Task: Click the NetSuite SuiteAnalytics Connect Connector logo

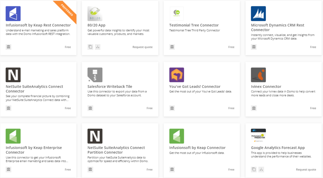Action: pyautogui.click(x=13, y=75)
